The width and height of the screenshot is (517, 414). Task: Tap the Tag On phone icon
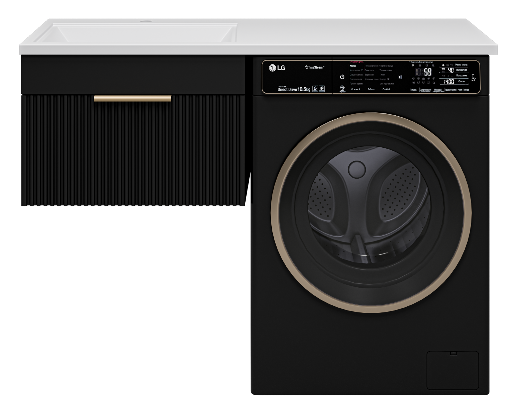[473, 78]
